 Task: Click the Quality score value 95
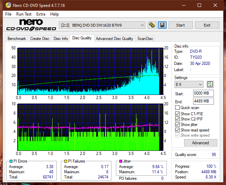click(x=214, y=155)
